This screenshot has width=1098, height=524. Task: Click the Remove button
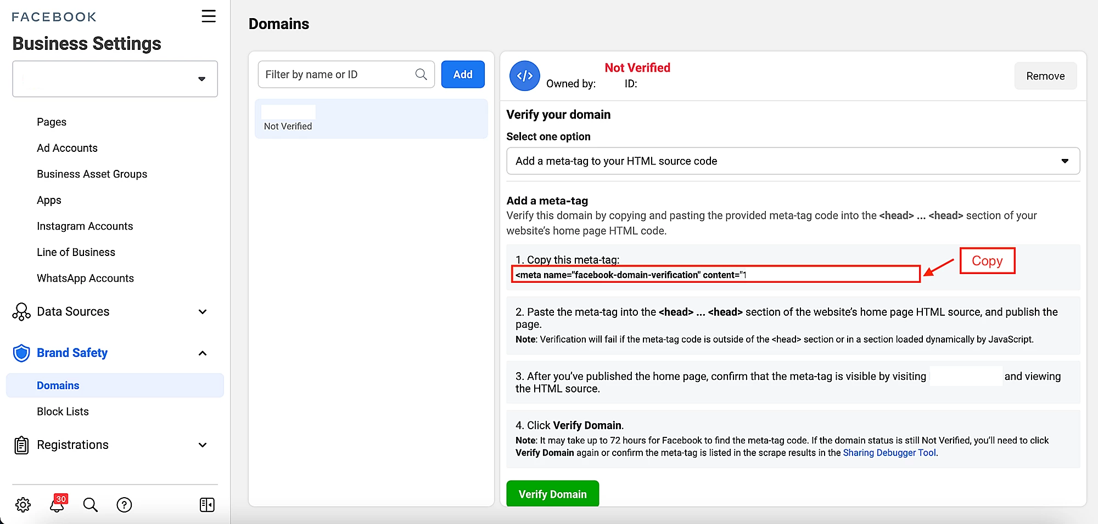point(1045,76)
